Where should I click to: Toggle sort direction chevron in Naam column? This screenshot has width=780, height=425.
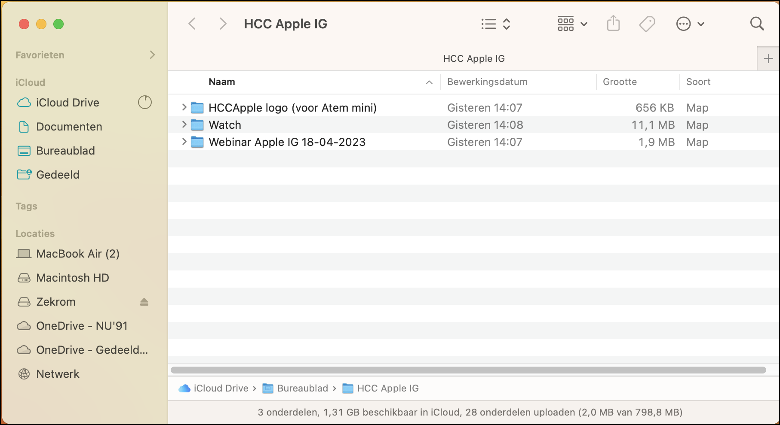pyautogui.click(x=429, y=82)
